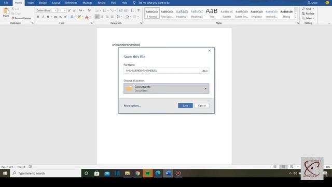Image resolution: width=332 pixels, height=187 pixels.
Task: Open Spotify from the taskbar
Action: tap(147, 173)
